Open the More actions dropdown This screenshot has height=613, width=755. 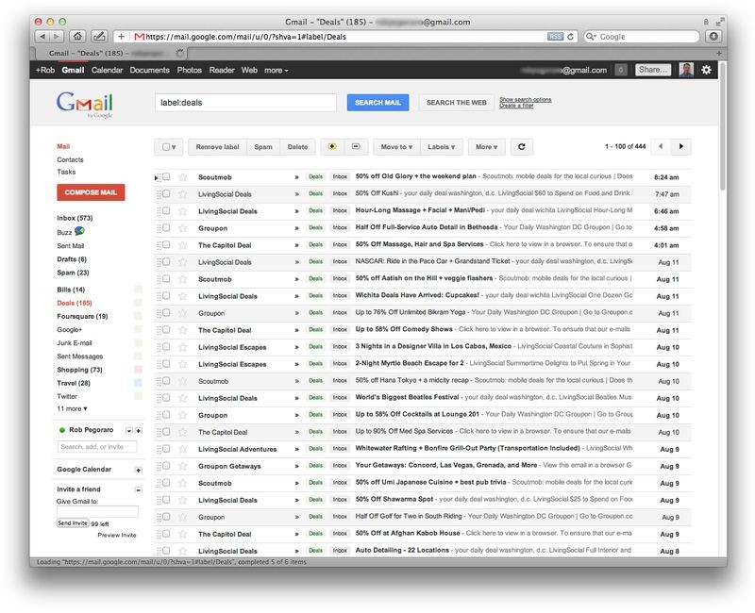[486, 147]
